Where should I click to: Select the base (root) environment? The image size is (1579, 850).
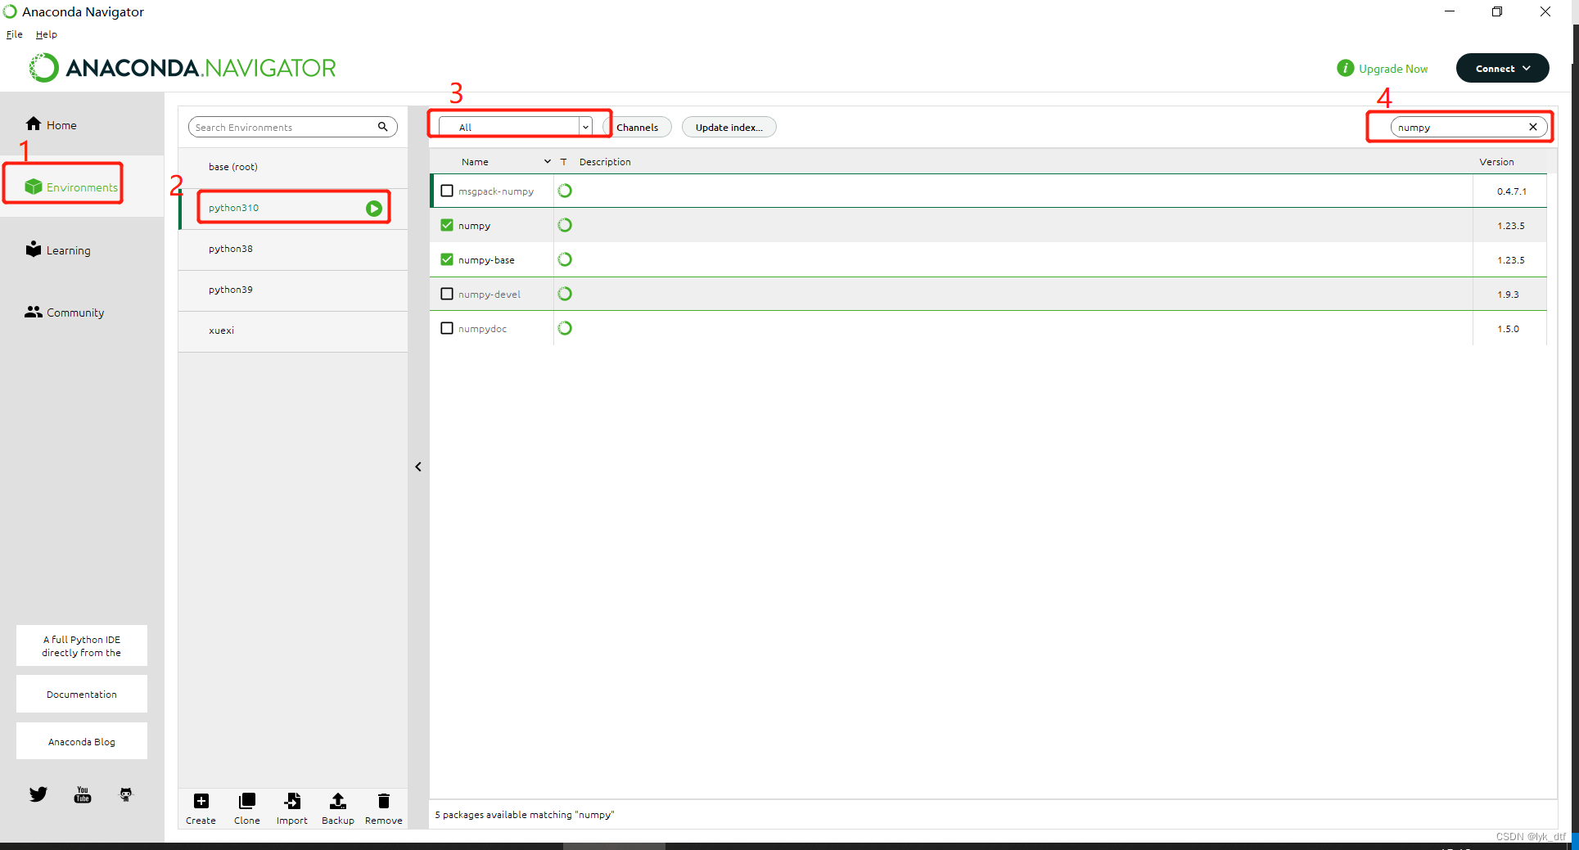point(293,167)
